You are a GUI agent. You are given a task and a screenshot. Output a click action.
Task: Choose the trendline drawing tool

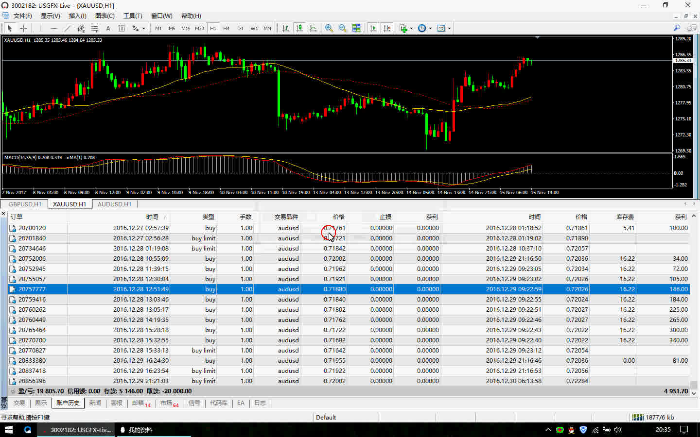(68, 28)
